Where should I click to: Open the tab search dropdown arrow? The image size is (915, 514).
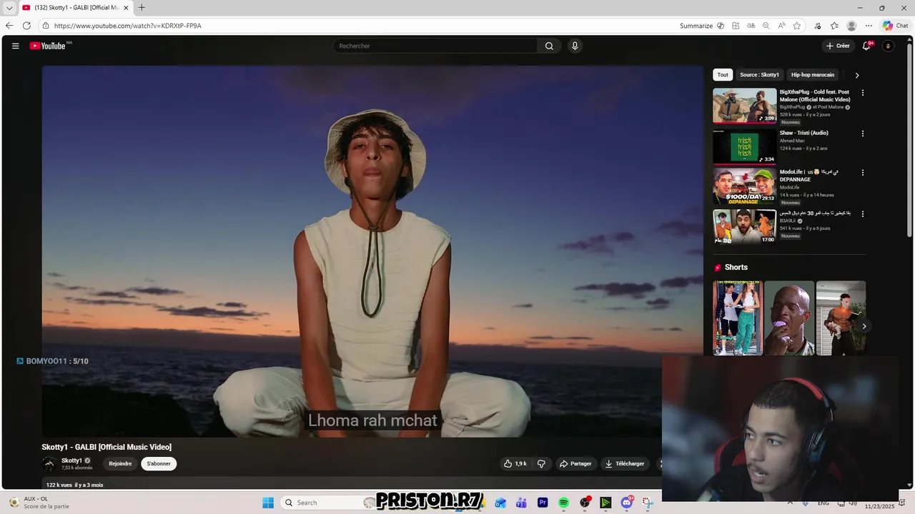click(9, 8)
